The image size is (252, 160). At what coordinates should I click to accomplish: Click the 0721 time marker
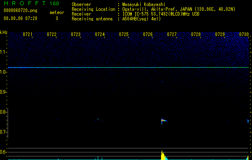click(x=28, y=34)
